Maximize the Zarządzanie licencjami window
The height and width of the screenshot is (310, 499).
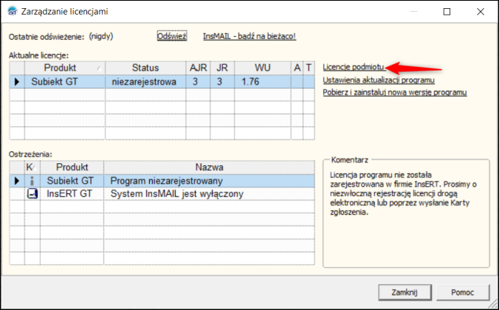pos(447,12)
